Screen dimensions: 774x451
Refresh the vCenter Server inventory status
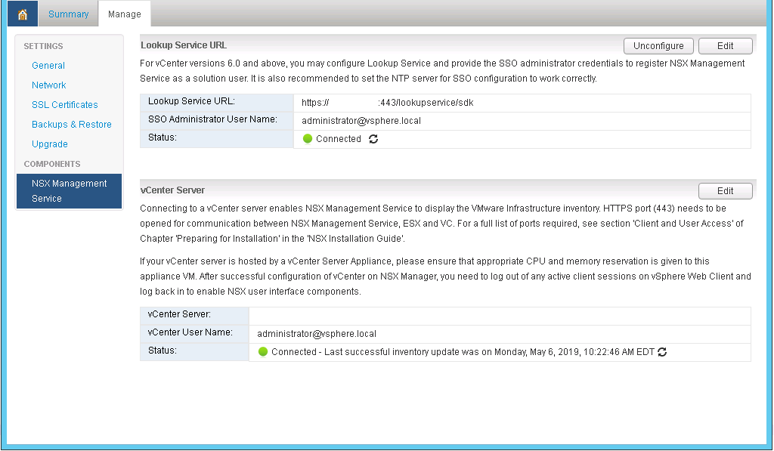coord(662,352)
